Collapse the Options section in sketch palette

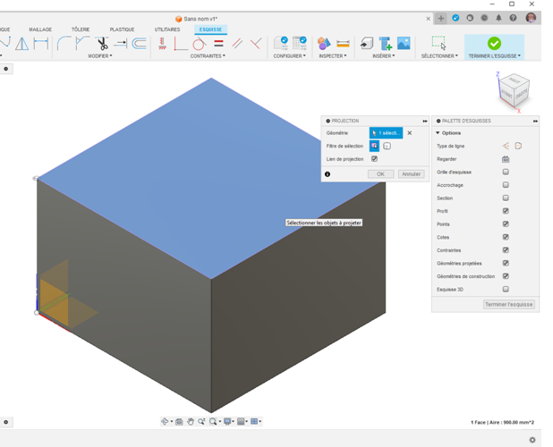click(438, 133)
